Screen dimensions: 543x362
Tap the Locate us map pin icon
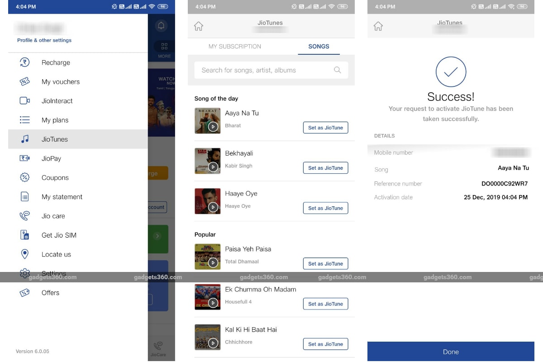coord(24,254)
